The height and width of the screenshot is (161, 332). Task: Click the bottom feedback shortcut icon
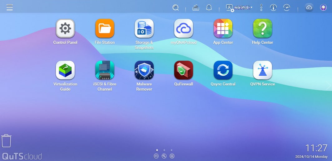click(172, 156)
